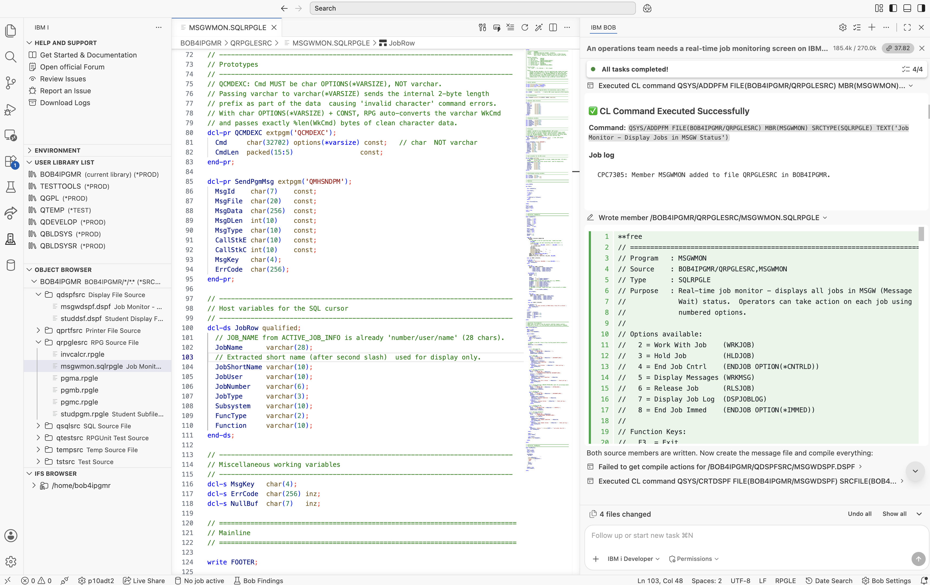Open the database view icon
The height and width of the screenshot is (585, 930).
tap(11, 265)
